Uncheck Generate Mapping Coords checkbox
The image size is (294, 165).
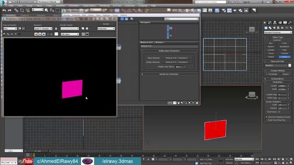[266, 117]
